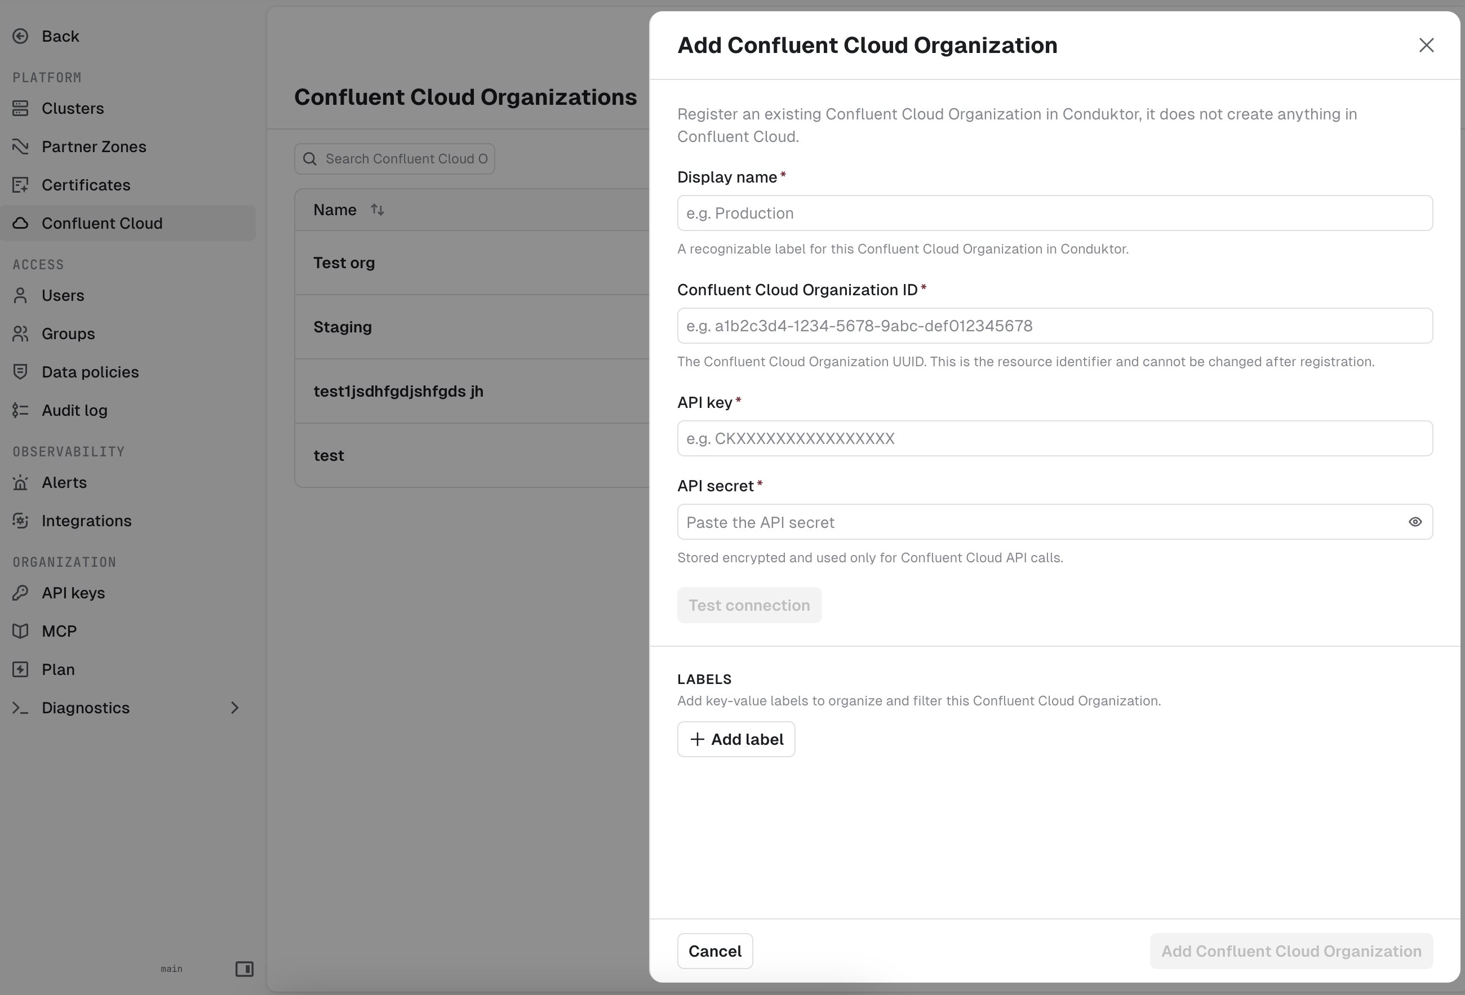Click the Clusters server icon
This screenshot has height=995, width=1465.
(x=20, y=108)
